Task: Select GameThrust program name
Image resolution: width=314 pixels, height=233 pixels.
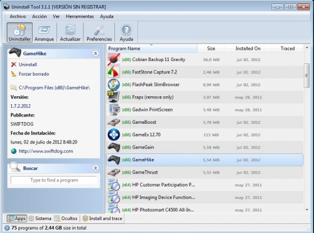Action: coord(145,172)
